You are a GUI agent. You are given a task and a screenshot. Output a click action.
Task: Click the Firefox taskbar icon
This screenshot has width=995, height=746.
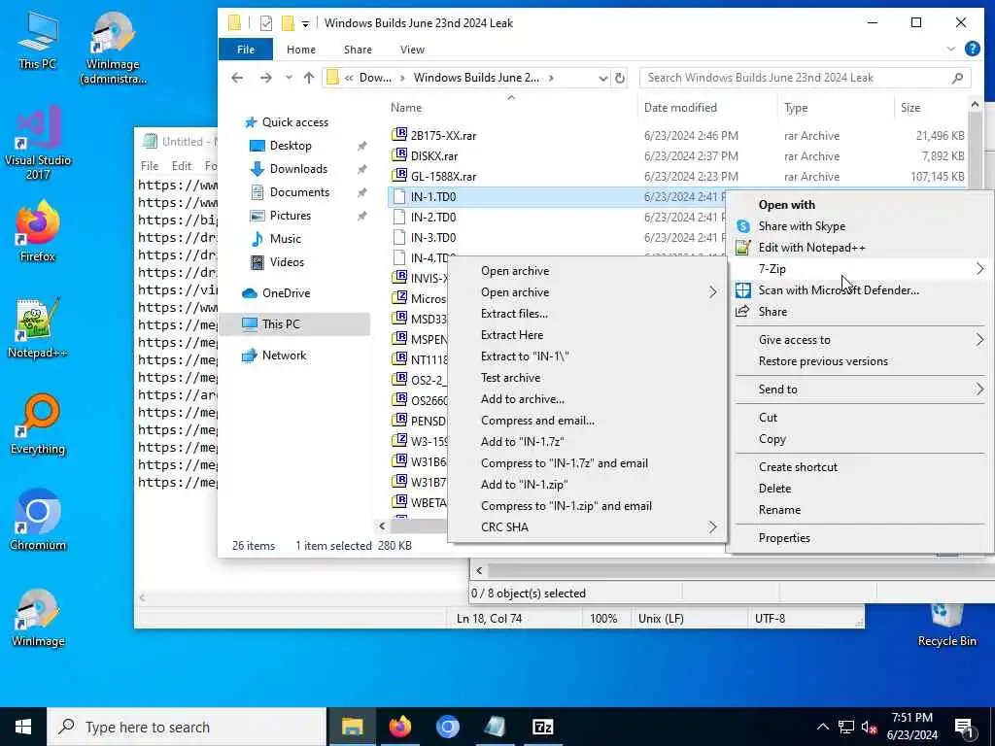pyautogui.click(x=399, y=727)
